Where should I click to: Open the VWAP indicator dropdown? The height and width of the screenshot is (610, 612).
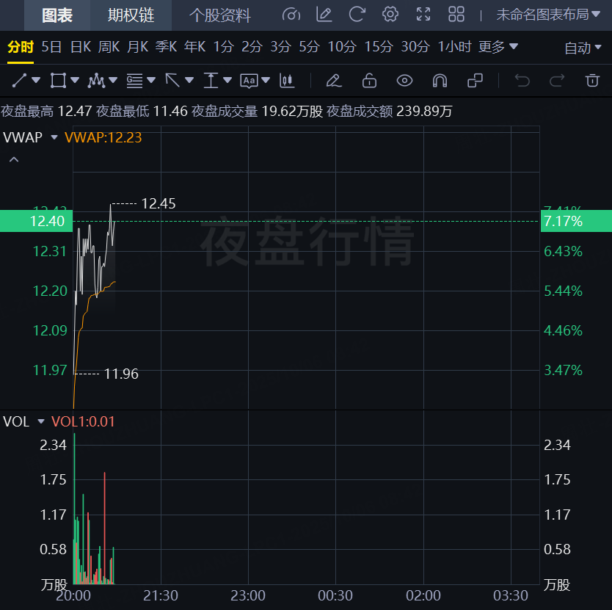54,137
